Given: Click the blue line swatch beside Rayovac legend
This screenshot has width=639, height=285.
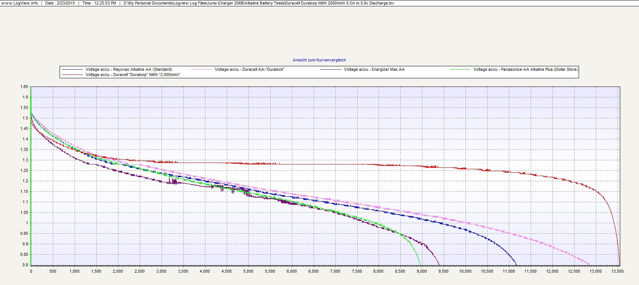Looking at the screenshot, I should point(72,69).
